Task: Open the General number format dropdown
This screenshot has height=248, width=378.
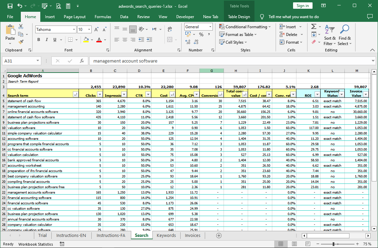Action: click(x=210, y=27)
